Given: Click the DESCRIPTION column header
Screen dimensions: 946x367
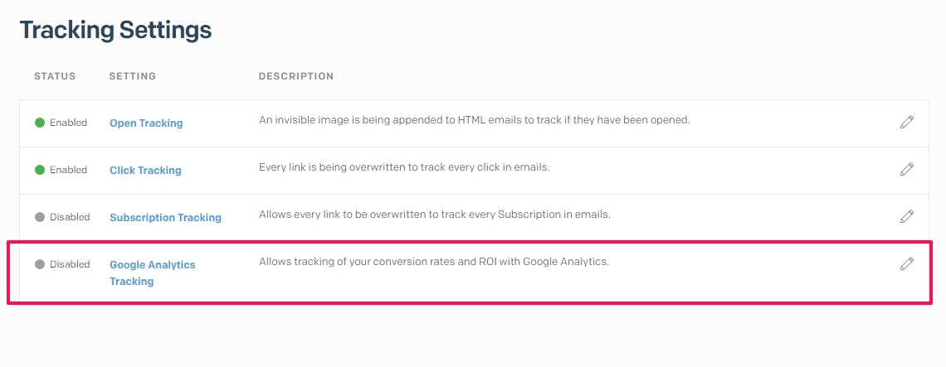Looking at the screenshot, I should pyautogui.click(x=296, y=76).
